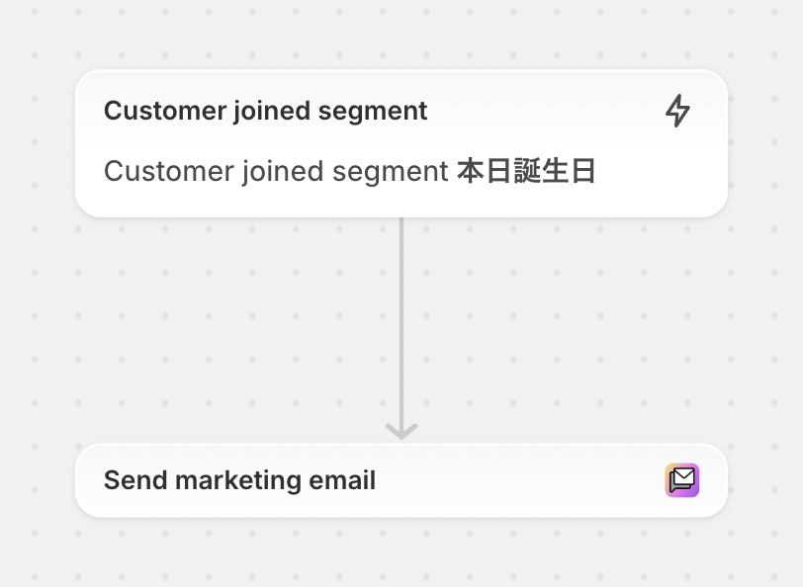803x587 pixels.
Task: Click the midpoint of the vertical connector
Action: (x=401, y=327)
